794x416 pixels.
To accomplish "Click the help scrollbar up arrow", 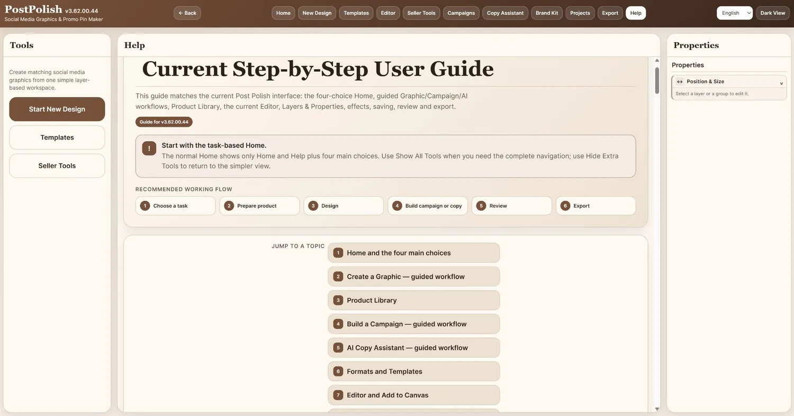I will coord(657,61).
